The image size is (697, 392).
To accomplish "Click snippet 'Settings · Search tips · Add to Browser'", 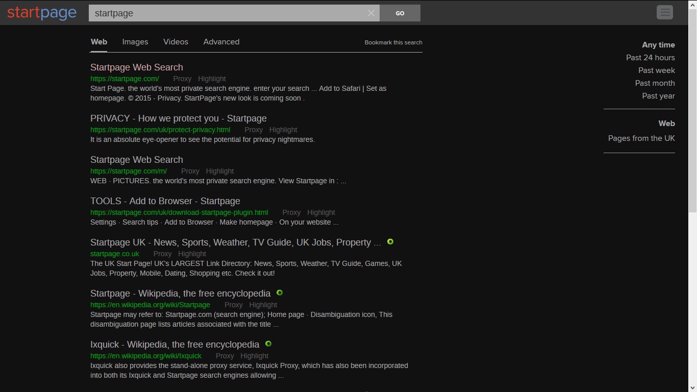I will (214, 222).
